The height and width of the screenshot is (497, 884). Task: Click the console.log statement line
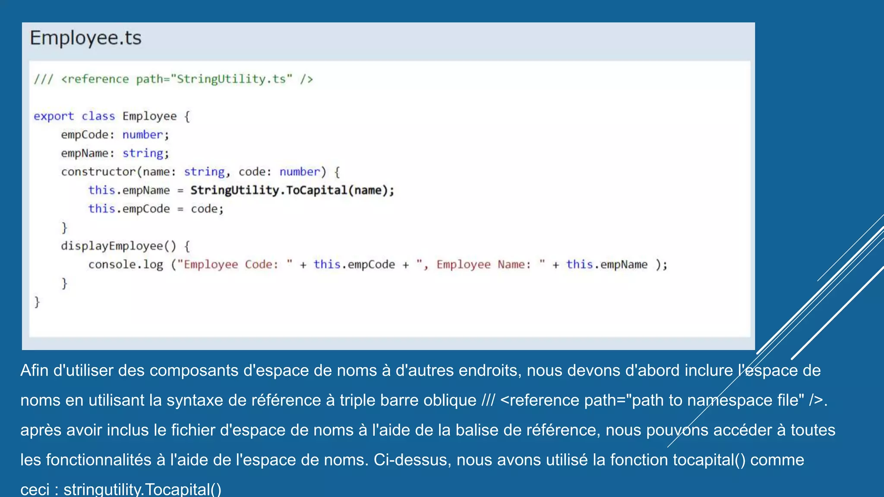click(378, 264)
